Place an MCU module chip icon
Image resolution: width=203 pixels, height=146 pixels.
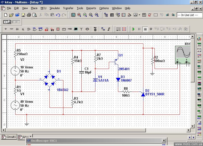pos(95,29)
